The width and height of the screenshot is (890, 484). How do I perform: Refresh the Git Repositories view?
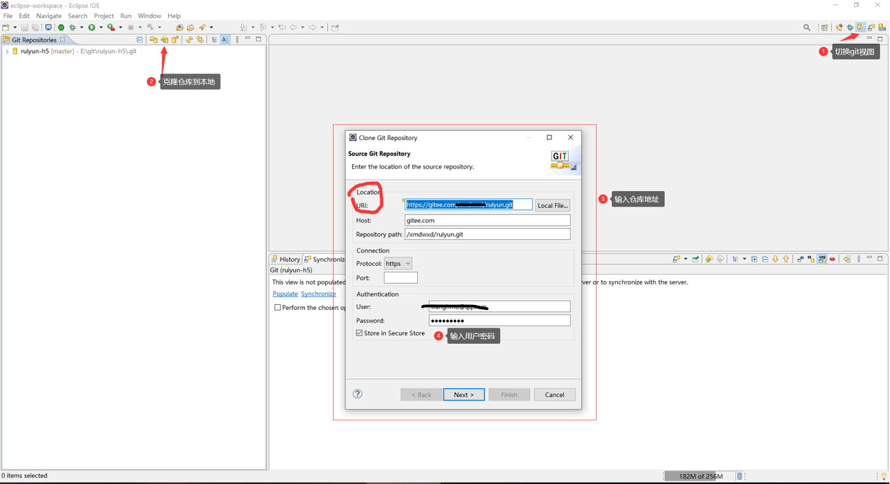(189, 40)
